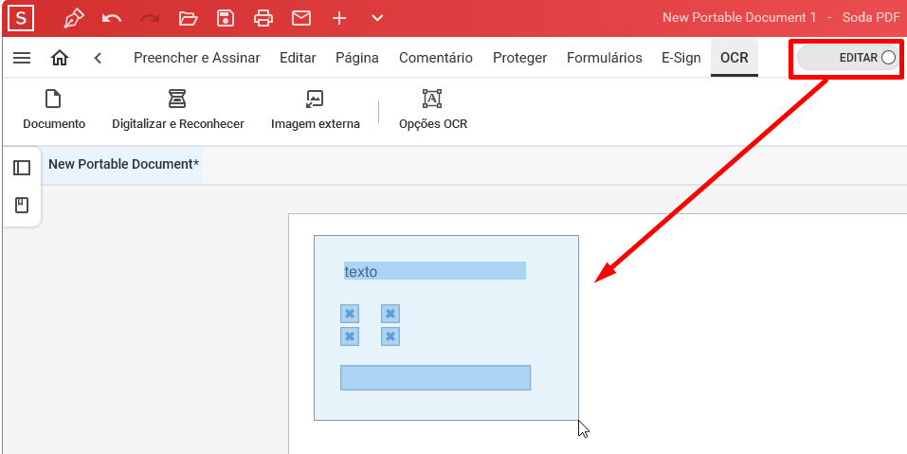Switch to the Página tab

(357, 58)
